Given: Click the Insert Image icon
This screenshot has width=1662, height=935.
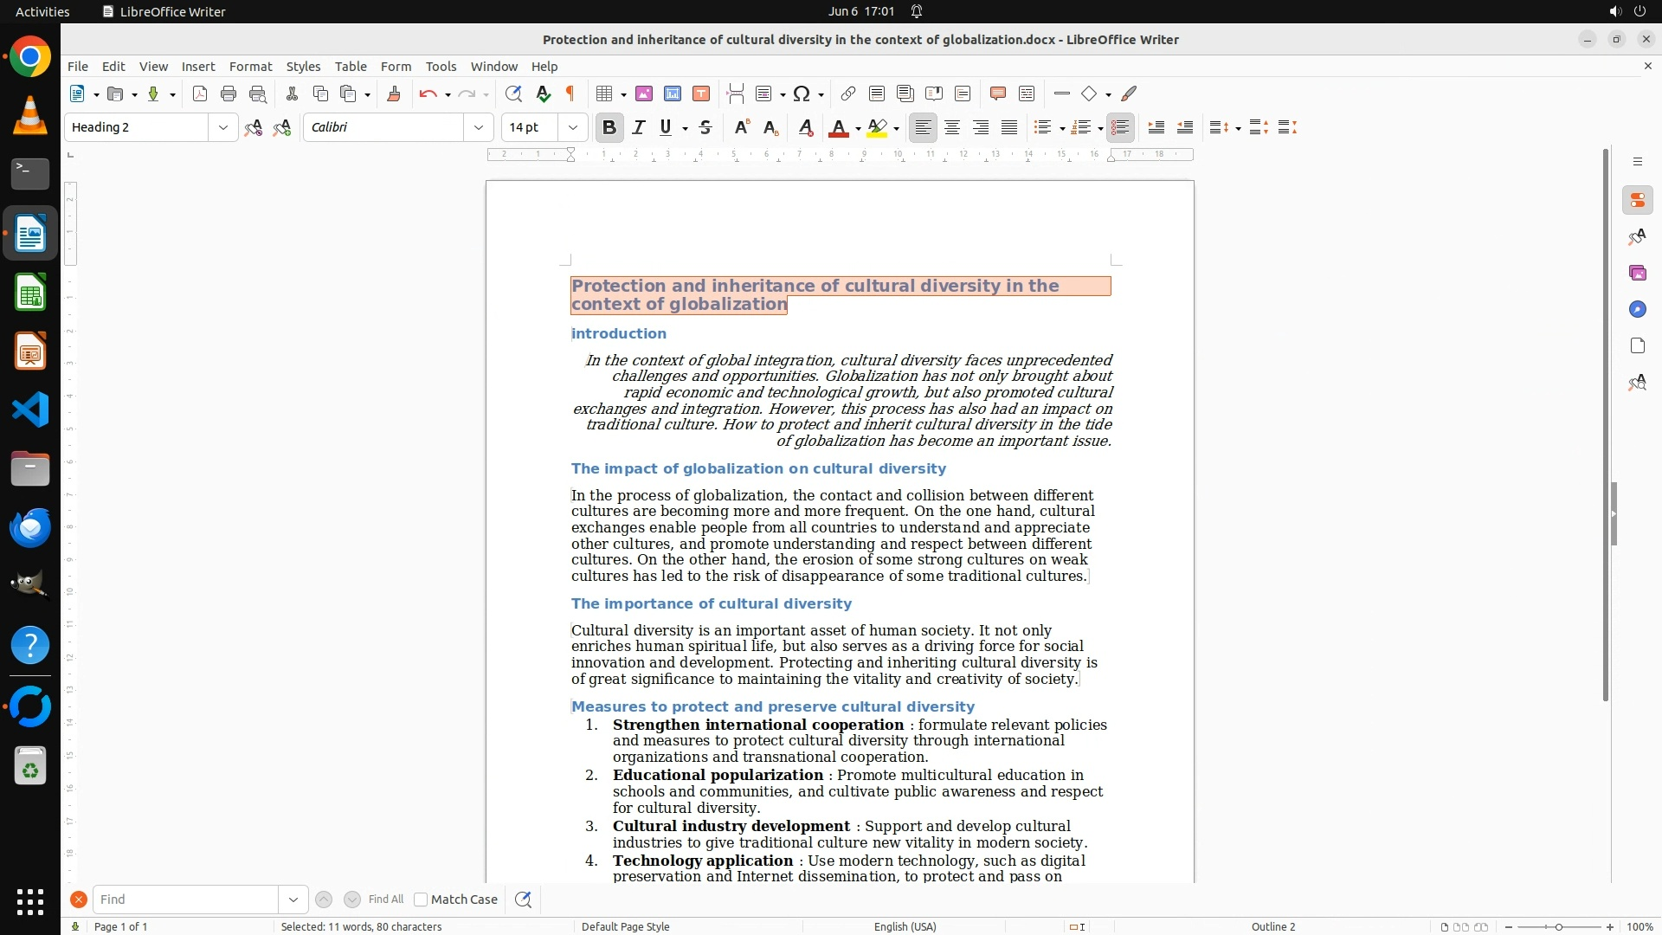Looking at the screenshot, I should [x=644, y=94].
